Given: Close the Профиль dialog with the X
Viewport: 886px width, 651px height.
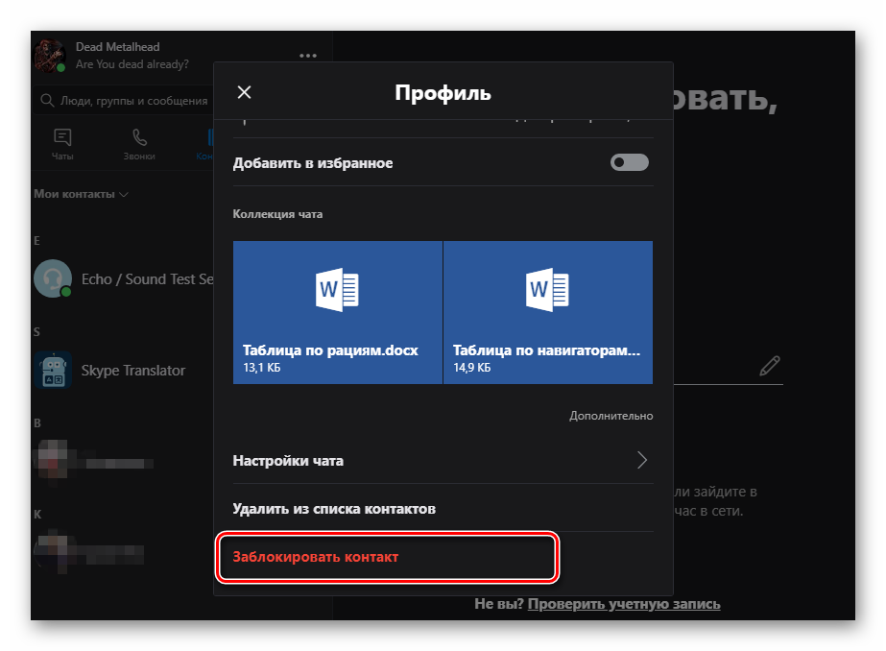Looking at the screenshot, I should [x=244, y=92].
